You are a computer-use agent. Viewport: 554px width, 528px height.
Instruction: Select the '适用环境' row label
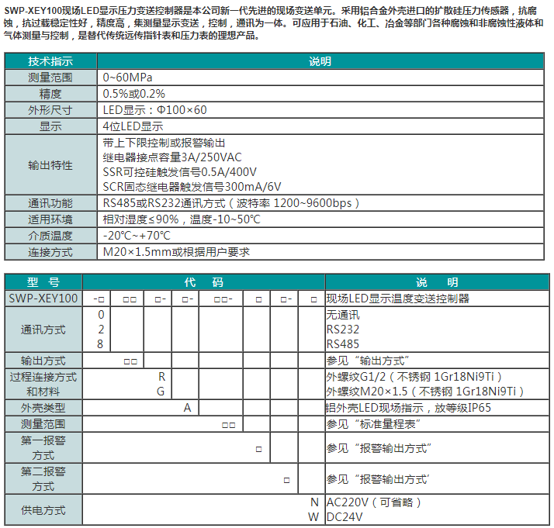[x=50, y=219]
